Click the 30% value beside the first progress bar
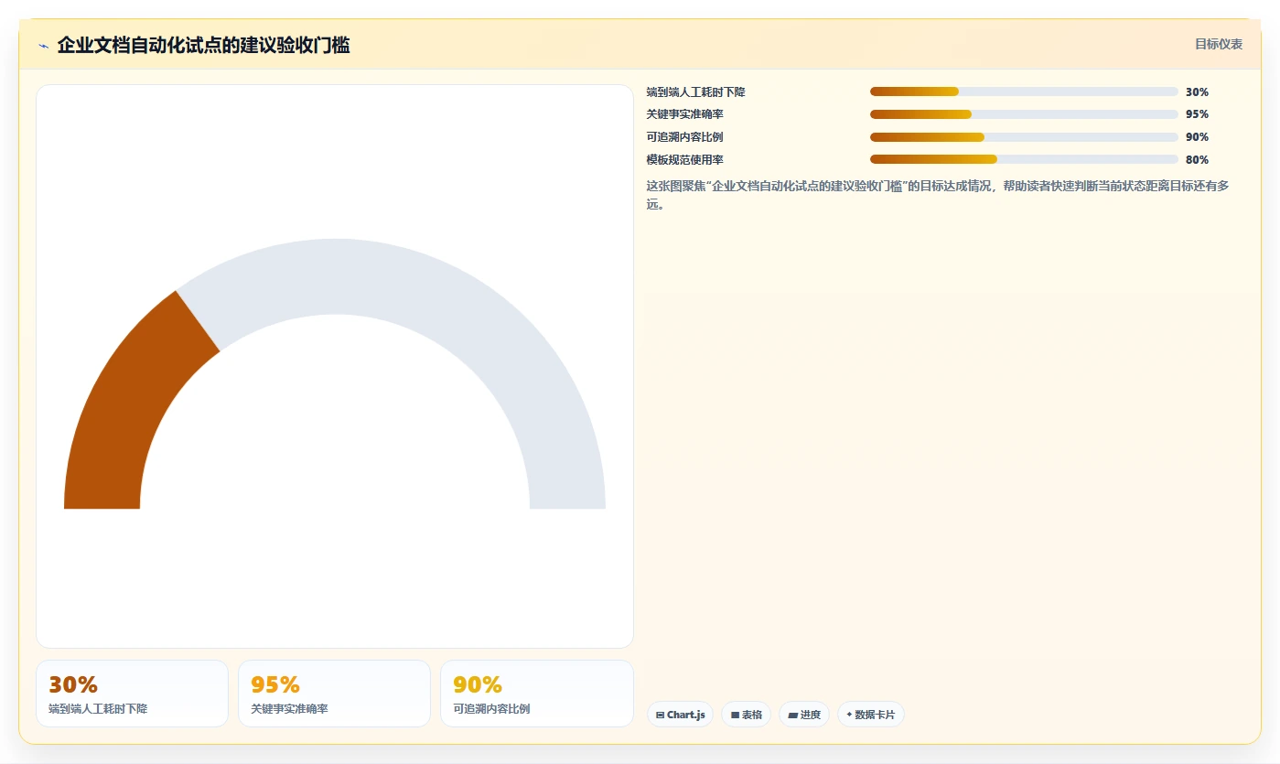Image resolution: width=1280 pixels, height=764 pixels. point(1197,91)
